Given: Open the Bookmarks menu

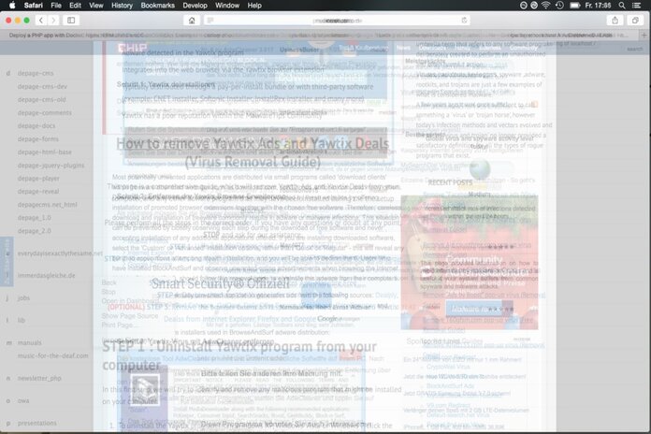Looking at the screenshot, I should point(157,6).
